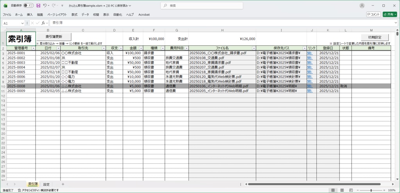The width and height of the screenshot is (400, 193).
Task: Click the zoom slider handle
Action: [x=371, y=190]
